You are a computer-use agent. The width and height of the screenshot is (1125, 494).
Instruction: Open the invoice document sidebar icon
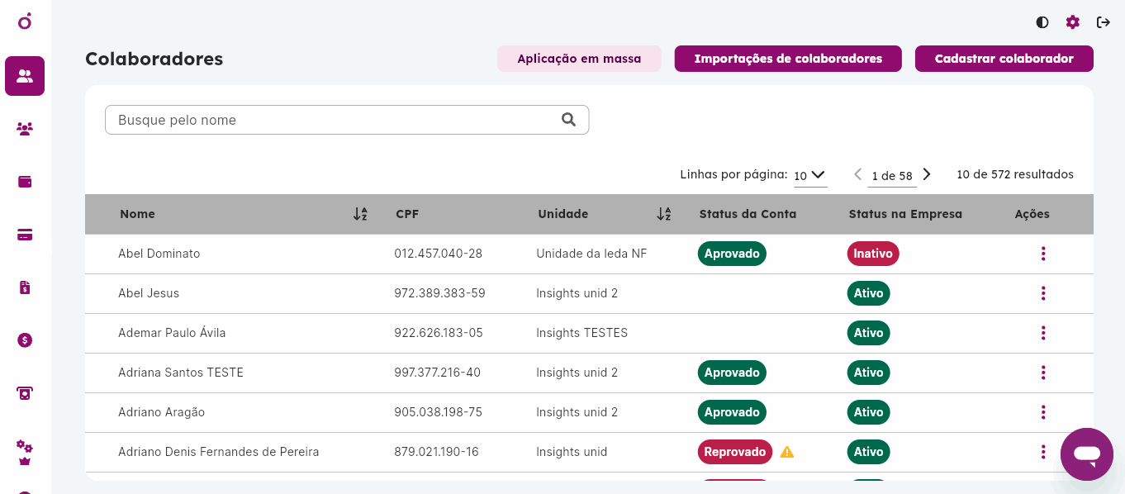coord(25,287)
